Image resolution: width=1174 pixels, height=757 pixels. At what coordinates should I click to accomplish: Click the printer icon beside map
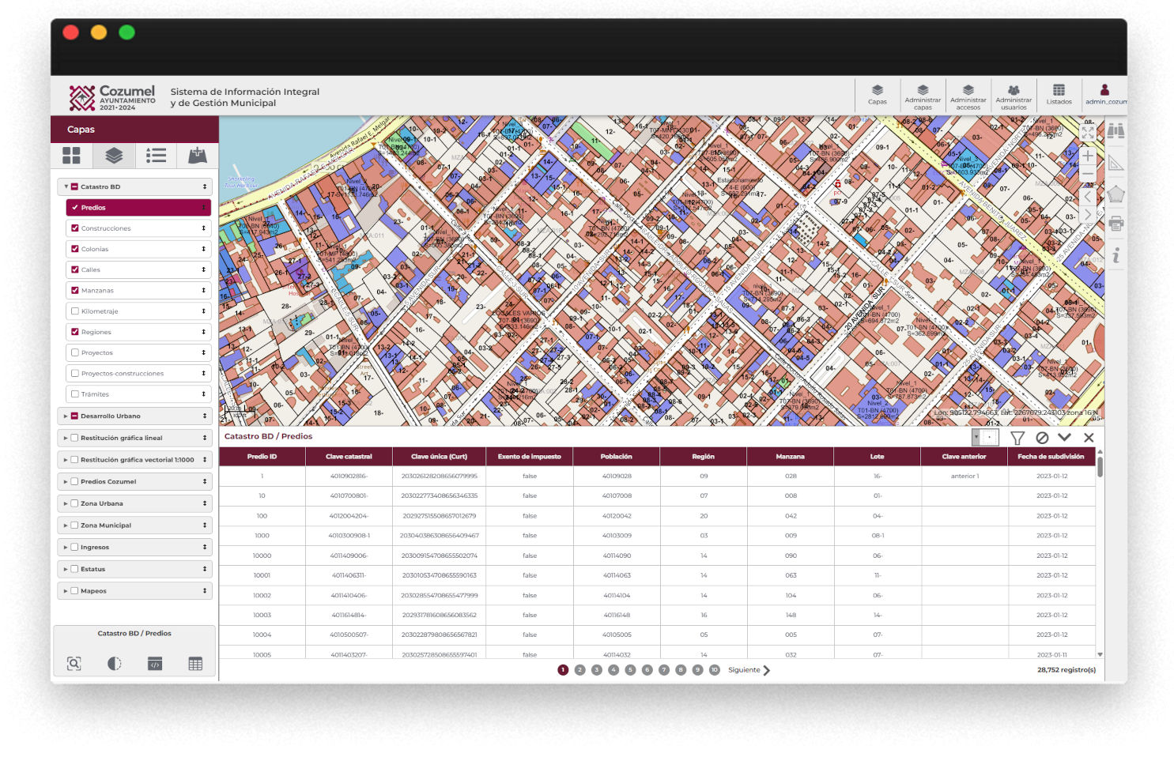point(1115,224)
